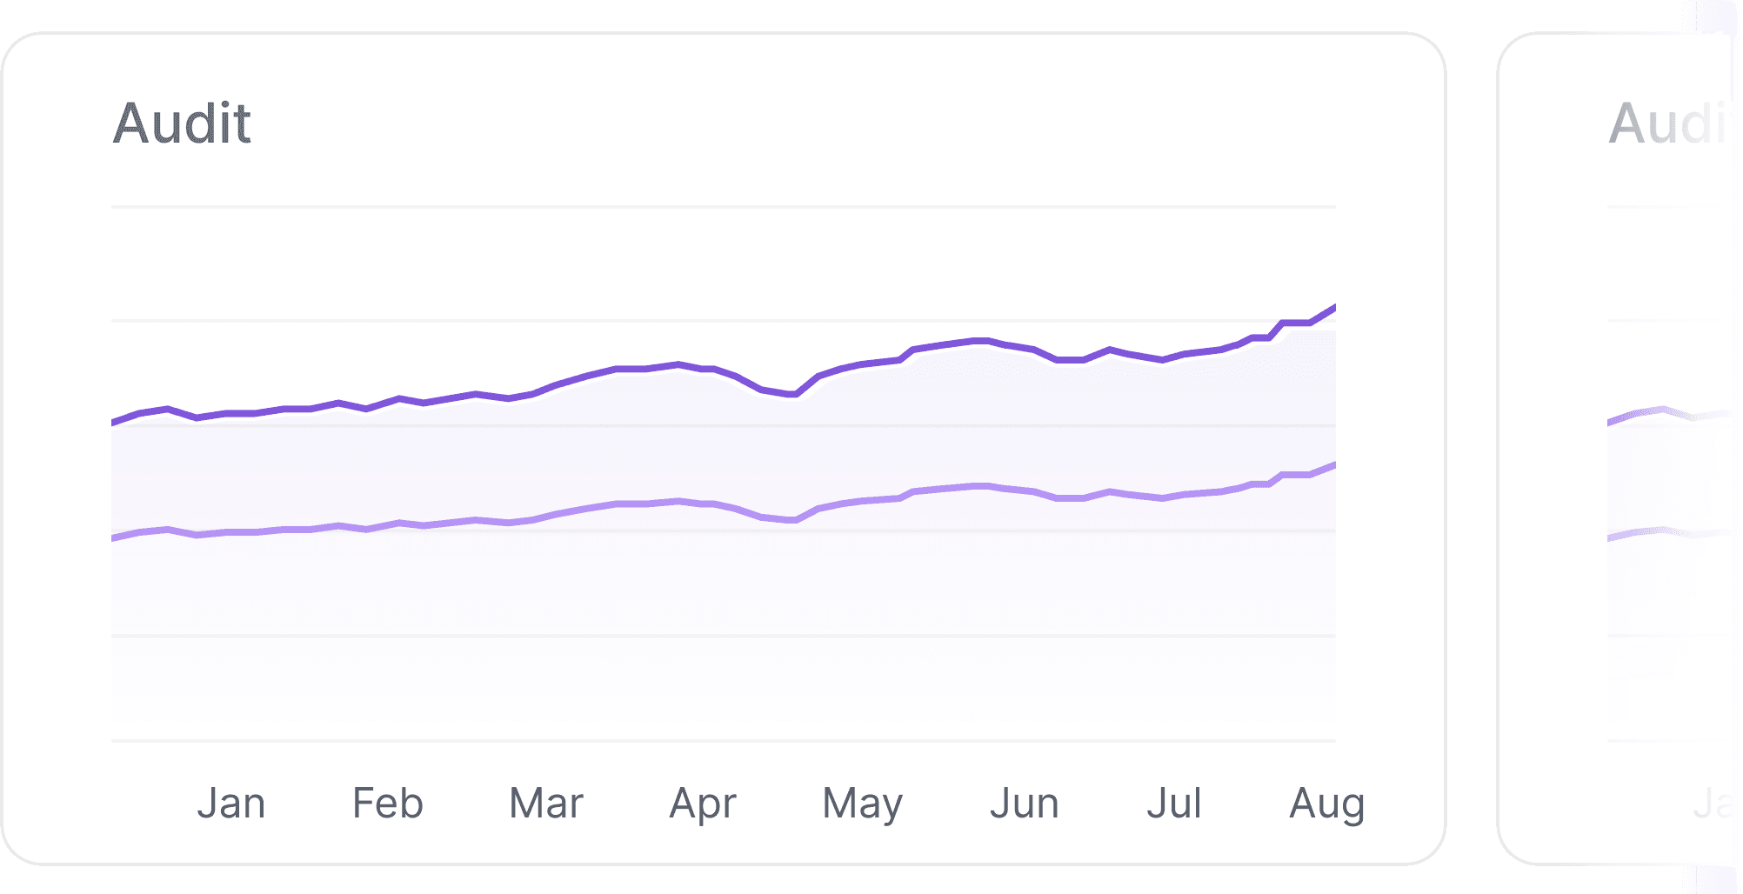
Task: Select the Jan axis label
Action: (230, 803)
